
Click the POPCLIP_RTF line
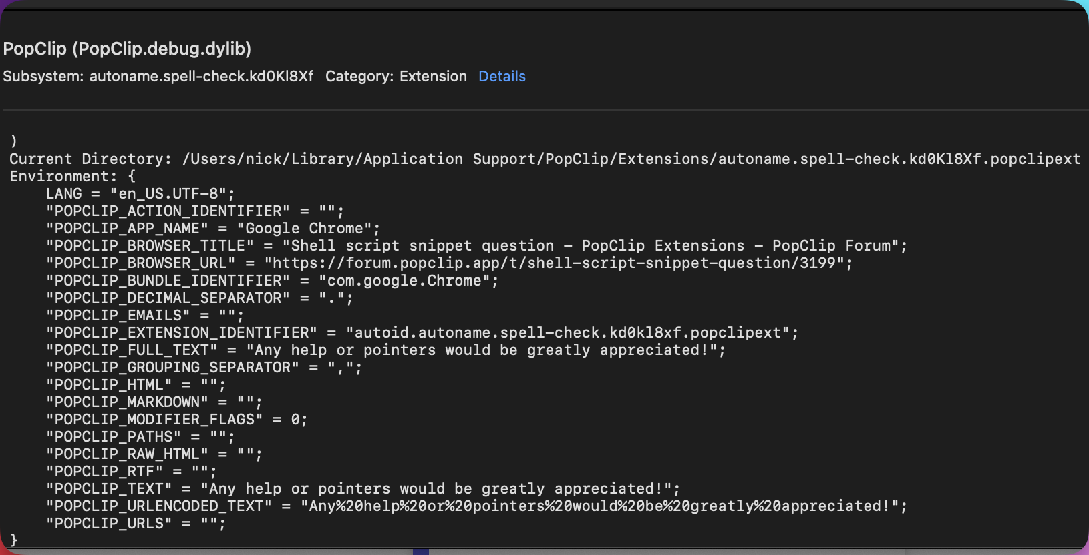click(x=131, y=471)
